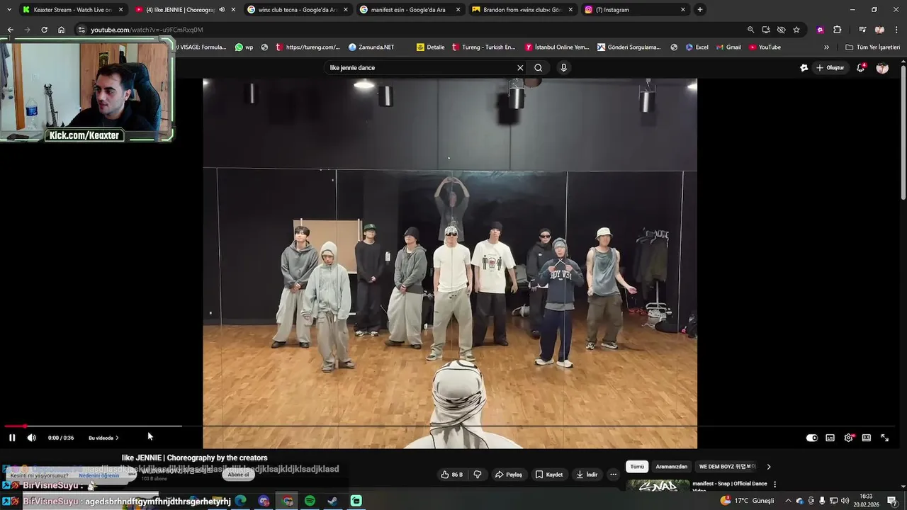This screenshot has width=907, height=510.
Task: Start voice search with microphone
Action: pos(563,68)
